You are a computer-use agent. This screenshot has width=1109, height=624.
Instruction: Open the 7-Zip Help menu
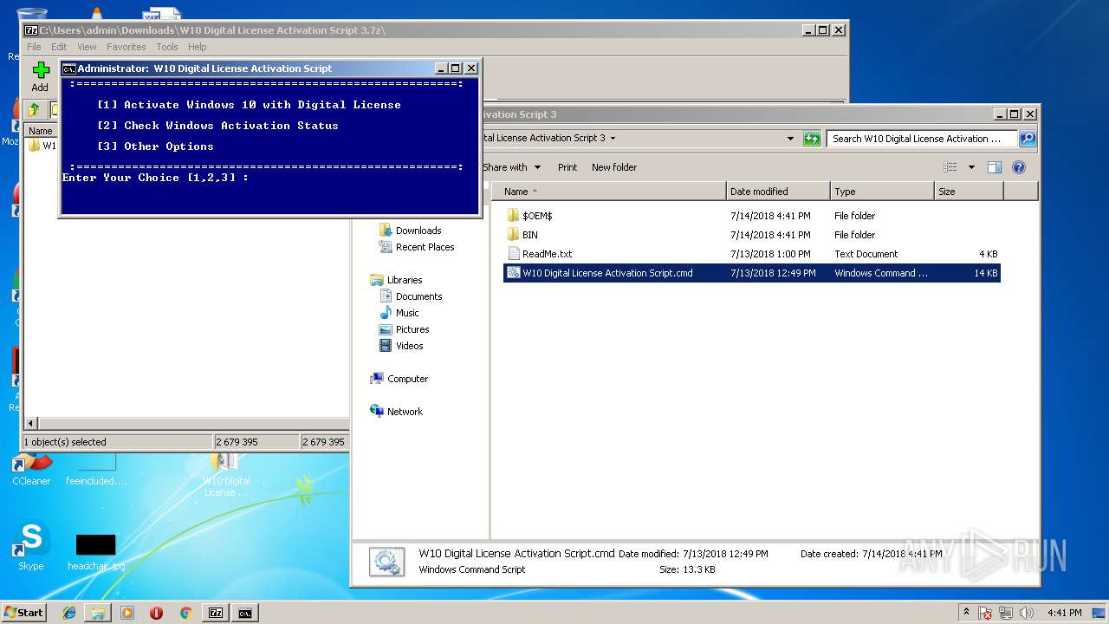point(198,47)
